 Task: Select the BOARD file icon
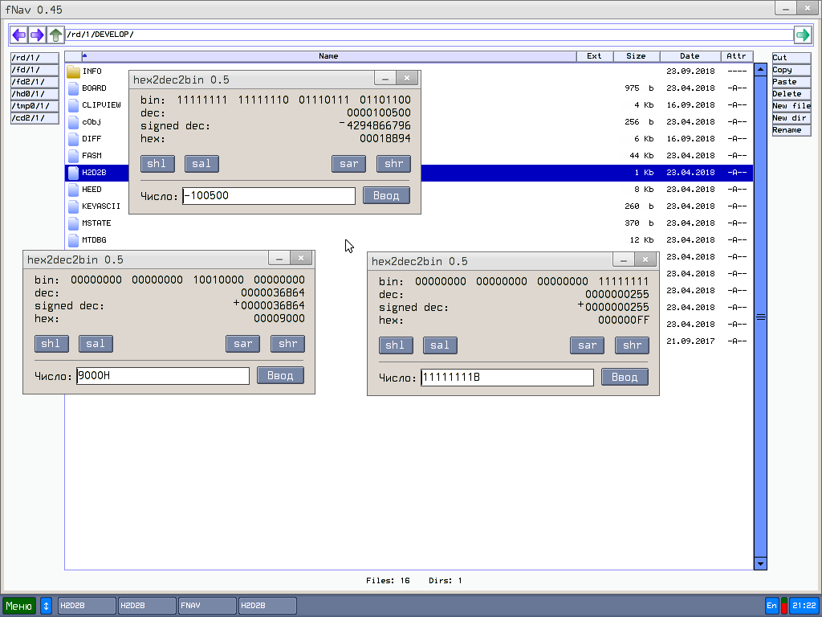[74, 88]
